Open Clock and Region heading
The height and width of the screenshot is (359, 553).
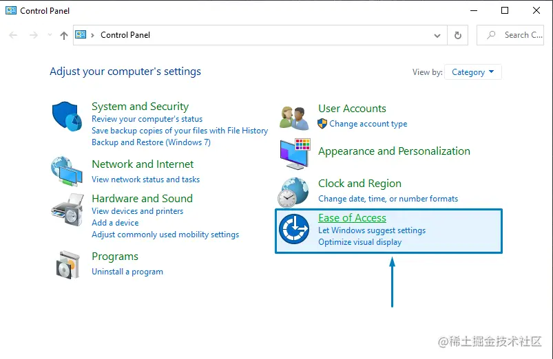coord(359,184)
